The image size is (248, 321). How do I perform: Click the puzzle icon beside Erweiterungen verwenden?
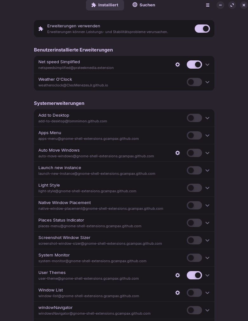coord(41,29)
